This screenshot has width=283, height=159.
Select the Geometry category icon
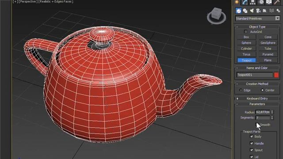(239, 11)
